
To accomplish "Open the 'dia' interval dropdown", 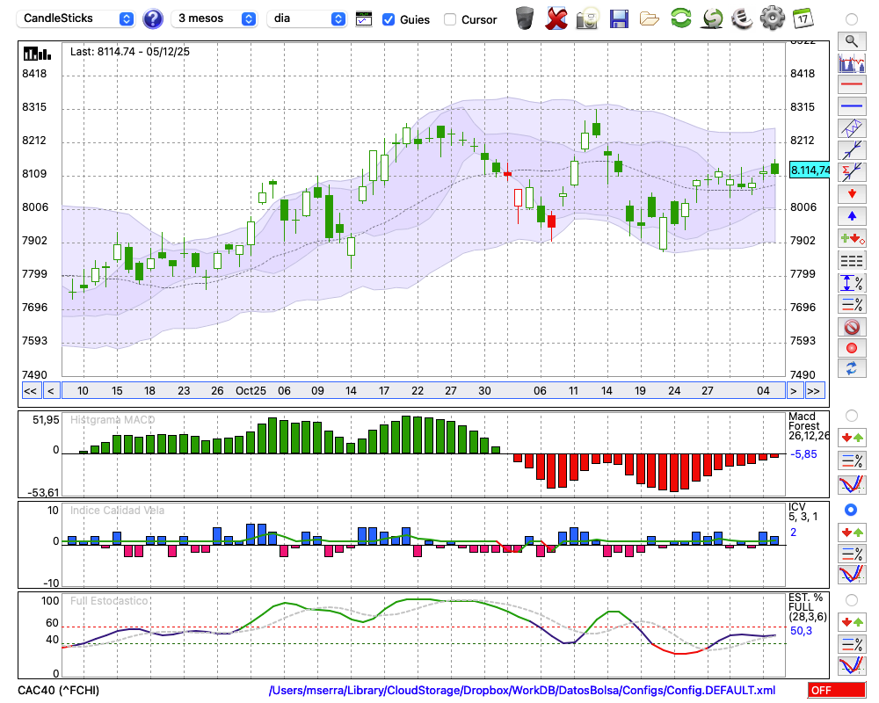I will tap(307, 18).
